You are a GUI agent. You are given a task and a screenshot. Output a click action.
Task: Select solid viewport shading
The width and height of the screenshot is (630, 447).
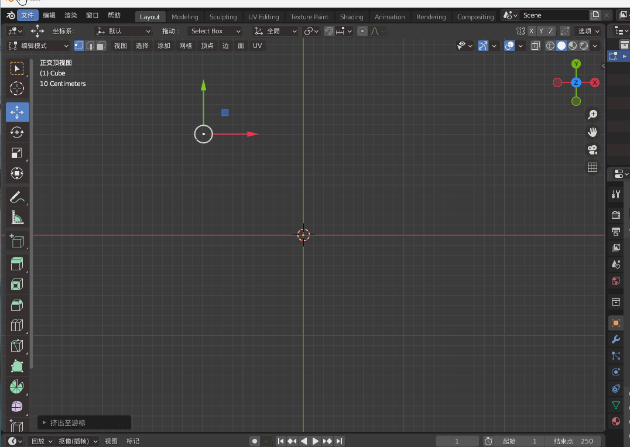coord(561,46)
